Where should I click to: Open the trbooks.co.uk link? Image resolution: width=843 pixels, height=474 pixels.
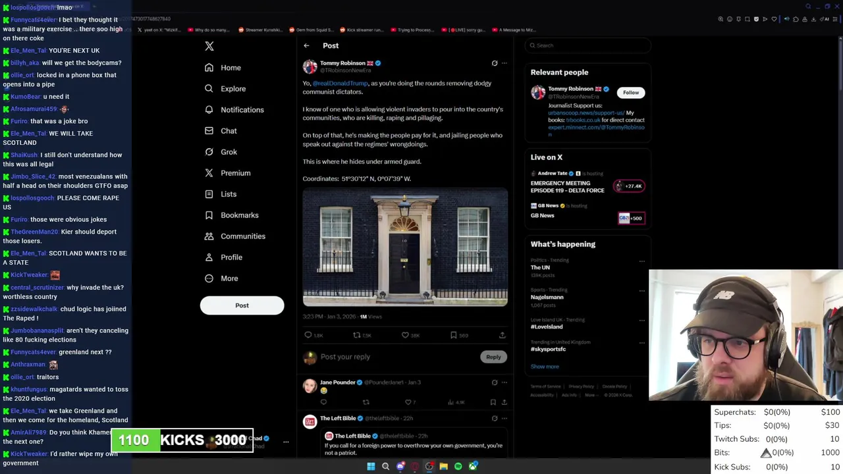582,120
